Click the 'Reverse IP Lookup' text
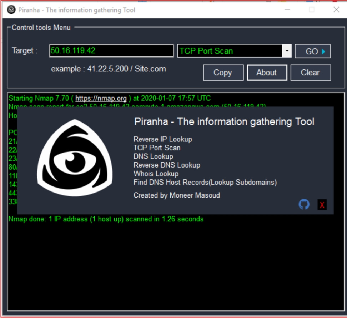 click(x=163, y=139)
